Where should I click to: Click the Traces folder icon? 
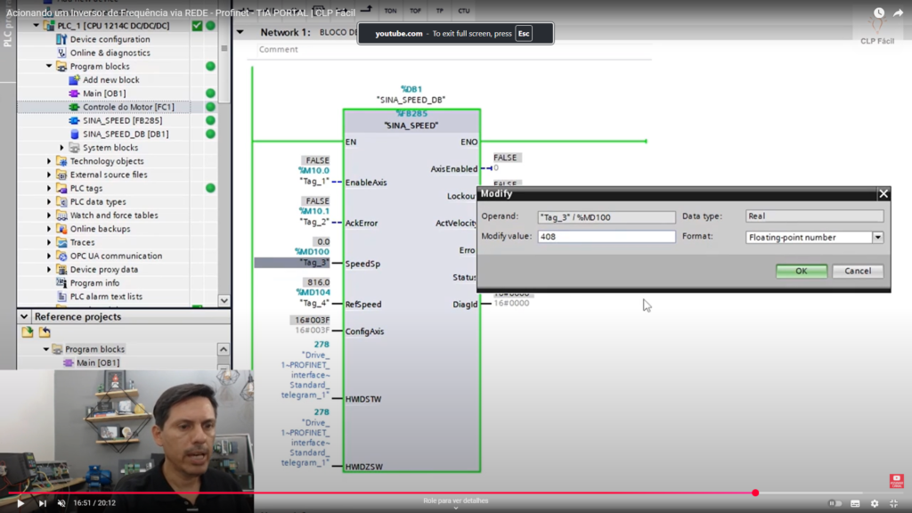pos(61,242)
